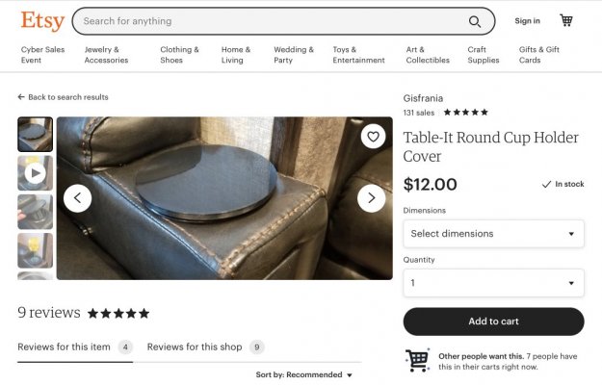Click Add to cart button

coord(493,321)
